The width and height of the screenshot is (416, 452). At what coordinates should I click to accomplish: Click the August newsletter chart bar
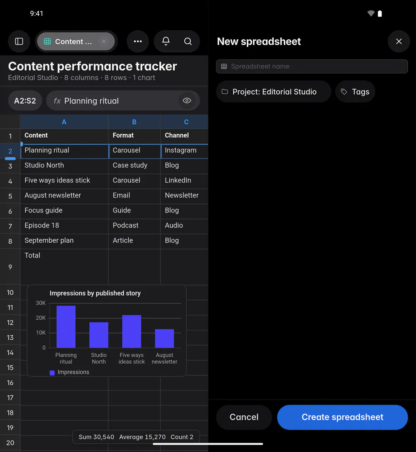click(x=165, y=338)
